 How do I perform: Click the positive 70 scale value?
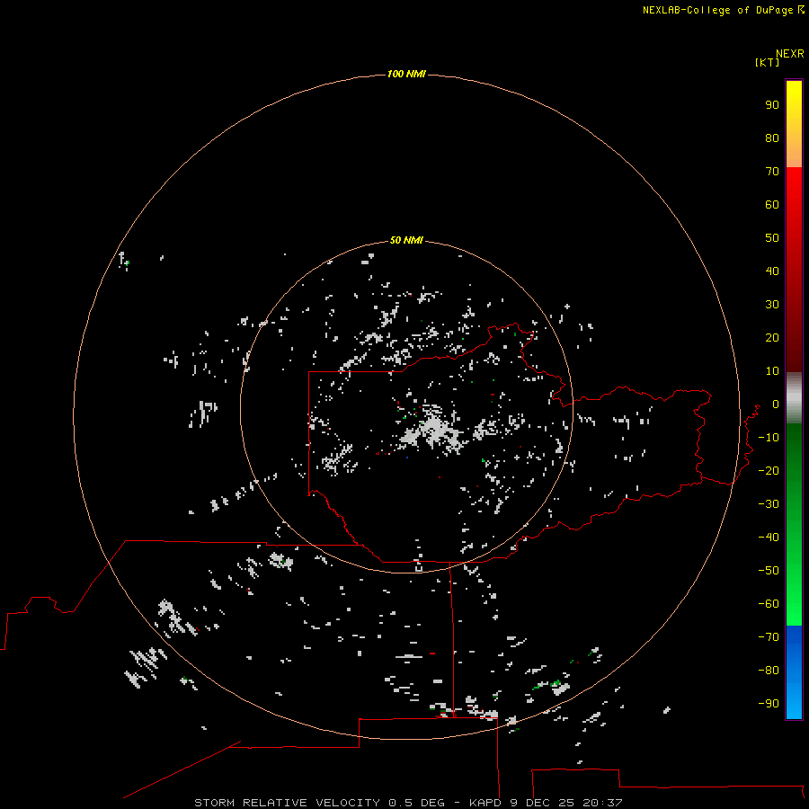click(772, 172)
